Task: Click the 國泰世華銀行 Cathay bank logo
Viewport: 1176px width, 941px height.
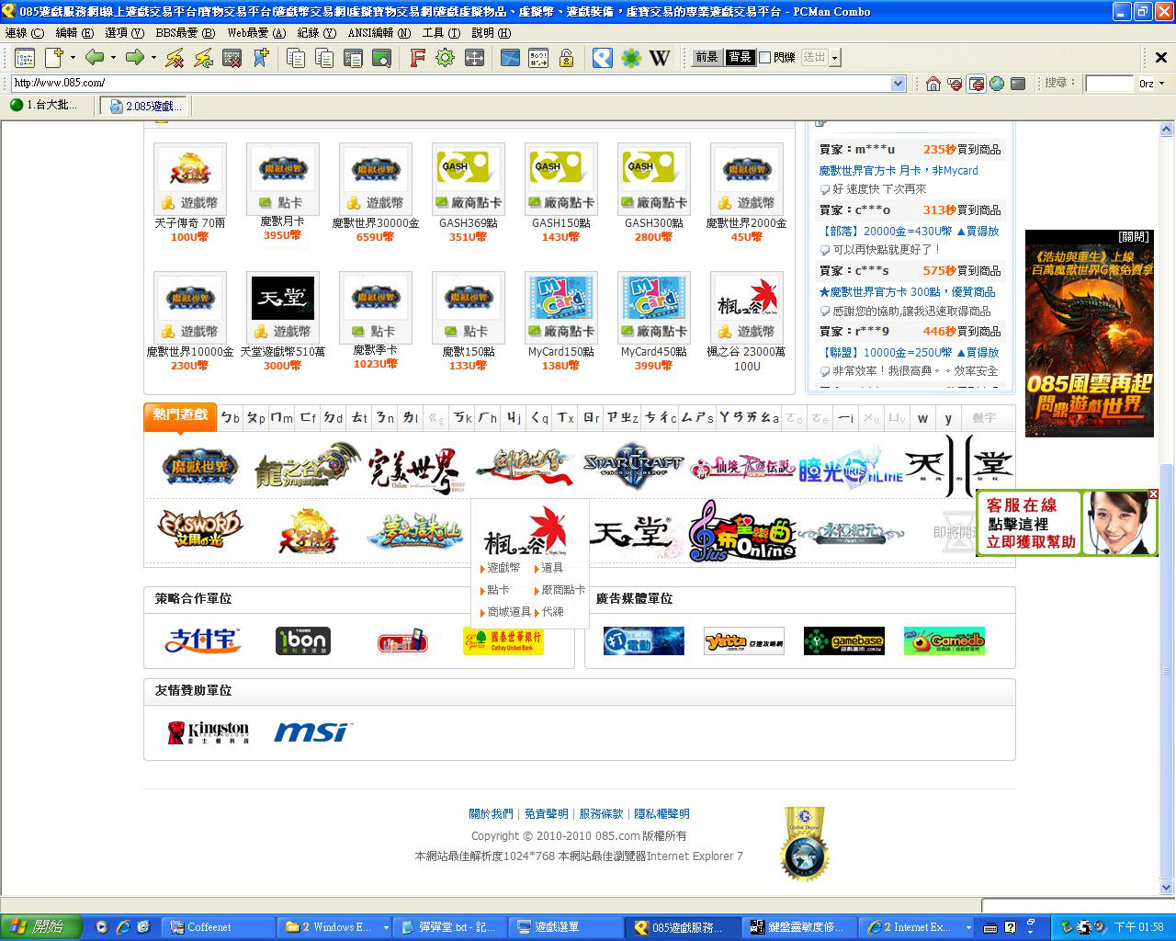Action: (503, 641)
